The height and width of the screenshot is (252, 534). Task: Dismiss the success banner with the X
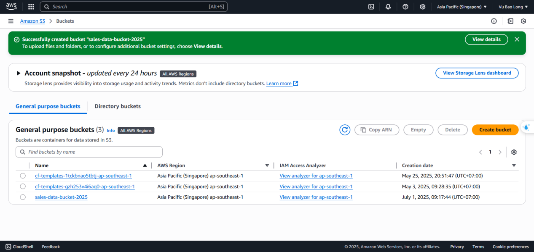517,39
